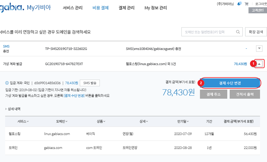Screen dimensions: 267x162
Task: Click the 연장(웹) detail cell
Action: point(128,134)
